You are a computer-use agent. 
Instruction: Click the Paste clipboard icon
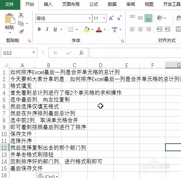pos(10,18)
